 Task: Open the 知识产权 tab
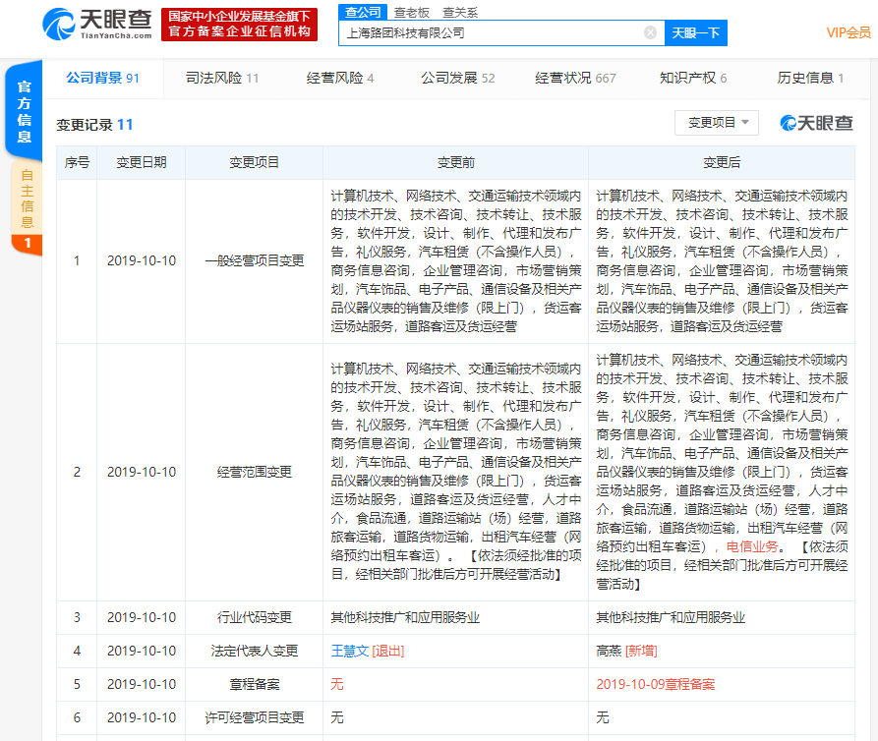click(693, 78)
